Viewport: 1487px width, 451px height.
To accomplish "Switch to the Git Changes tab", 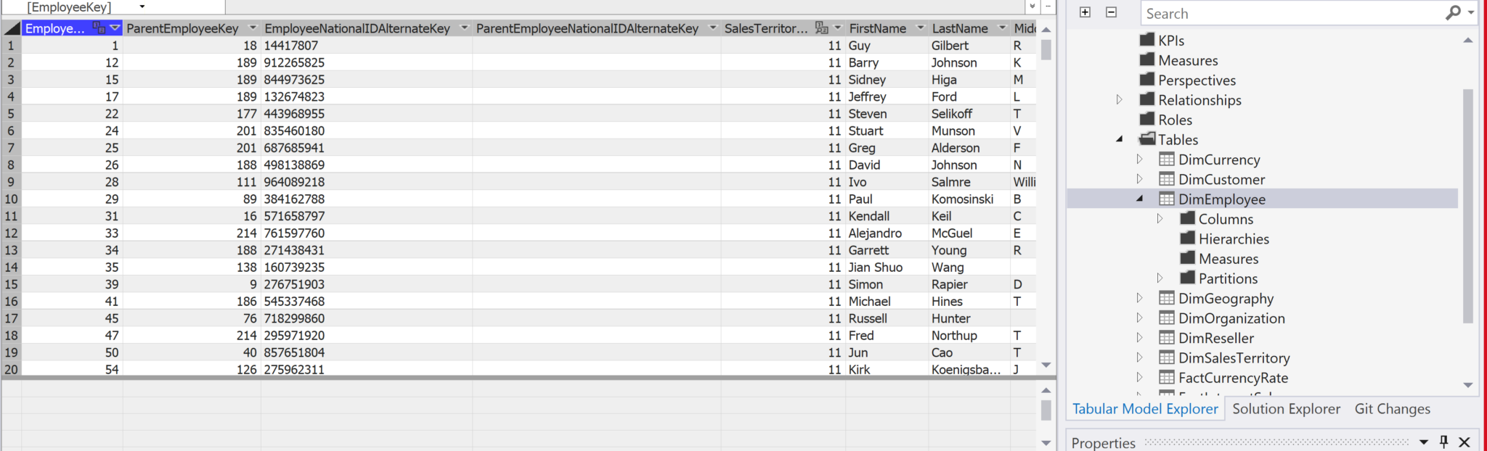I will (1392, 409).
